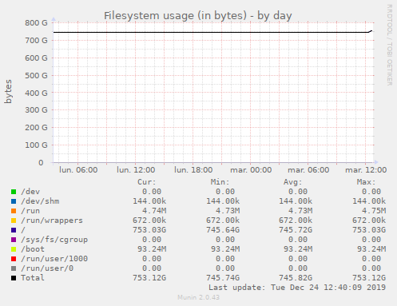Click the mar. 00:00 x-axis label
The height and width of the screenshot is (306, 397).
251,170
